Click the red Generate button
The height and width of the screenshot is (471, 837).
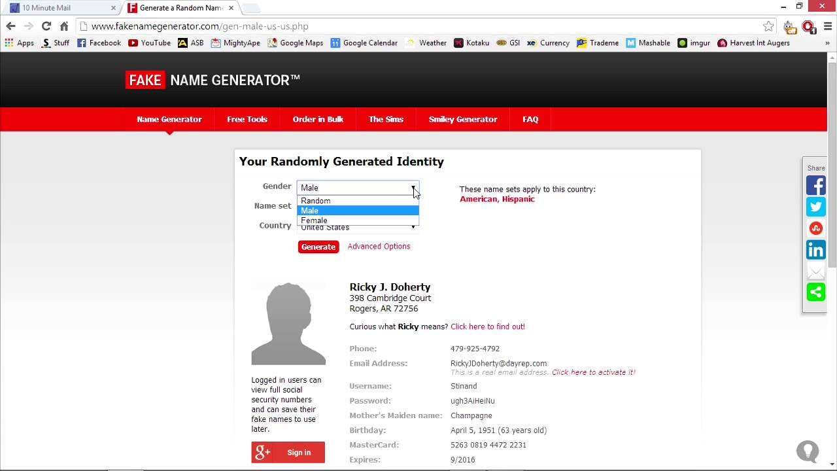pyautogui.click(x=318, y=247)
